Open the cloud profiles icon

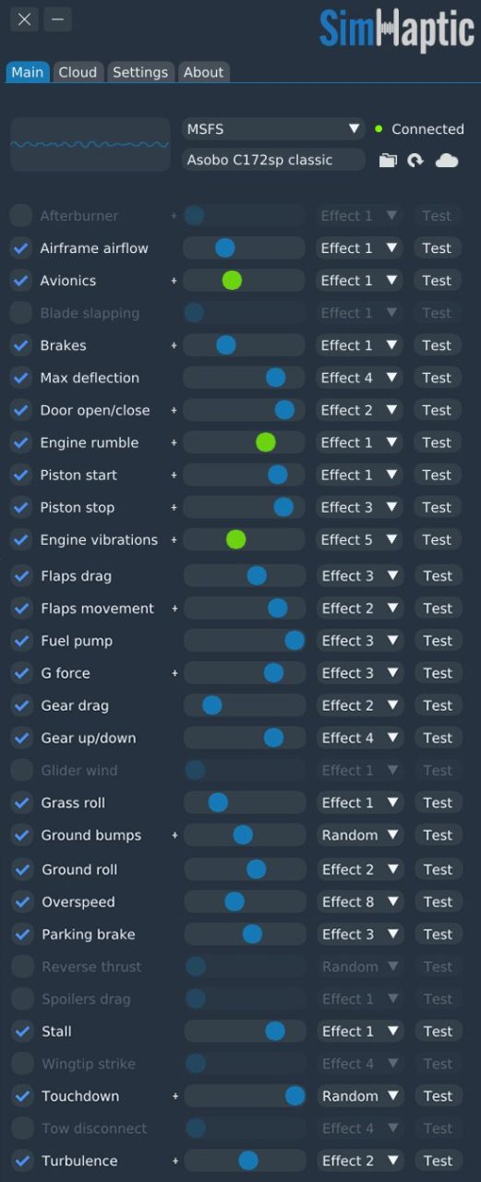pos(447,161)
